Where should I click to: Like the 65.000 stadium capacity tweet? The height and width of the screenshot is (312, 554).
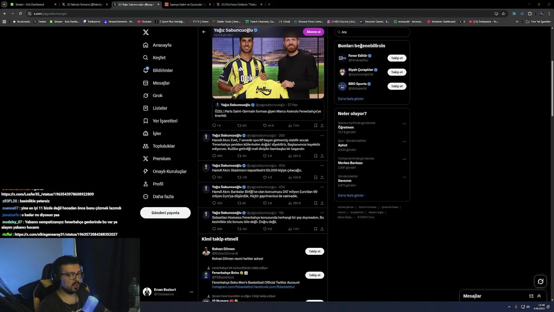click(267, 177)
